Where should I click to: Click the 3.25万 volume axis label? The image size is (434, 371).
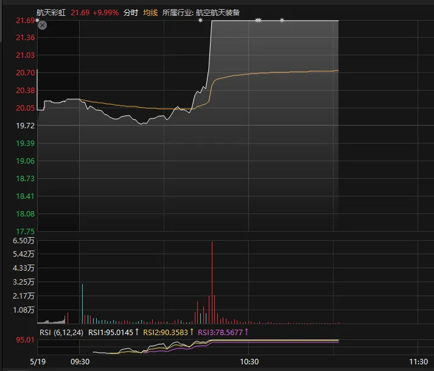[24, 282]
